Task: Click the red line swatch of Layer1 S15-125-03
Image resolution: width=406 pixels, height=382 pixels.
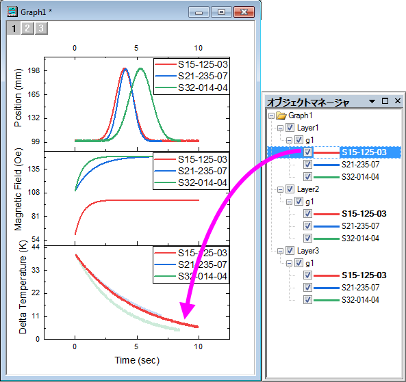Action: pyautogui.click(x=327, y=152)
